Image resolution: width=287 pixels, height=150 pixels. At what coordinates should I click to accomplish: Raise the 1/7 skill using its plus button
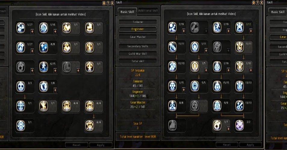228,129
